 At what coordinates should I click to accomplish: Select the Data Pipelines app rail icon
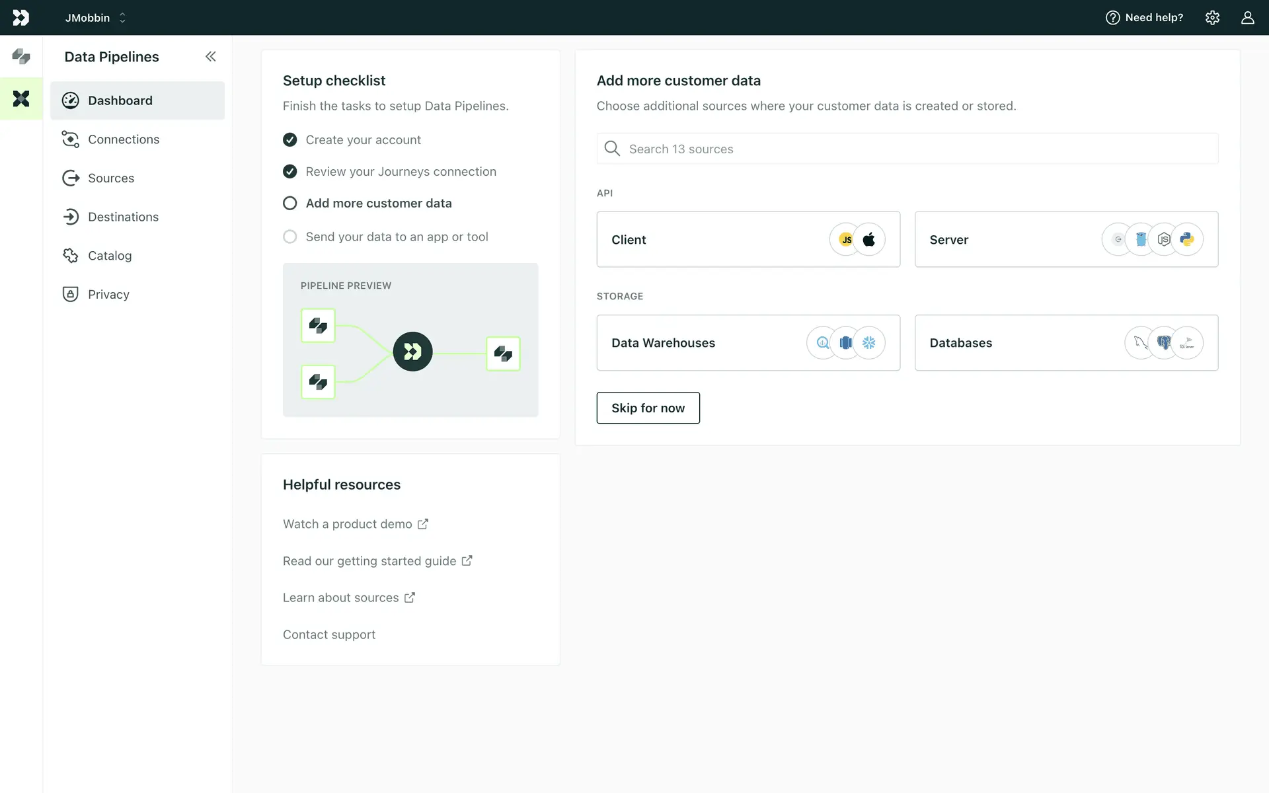coord(21,99)
